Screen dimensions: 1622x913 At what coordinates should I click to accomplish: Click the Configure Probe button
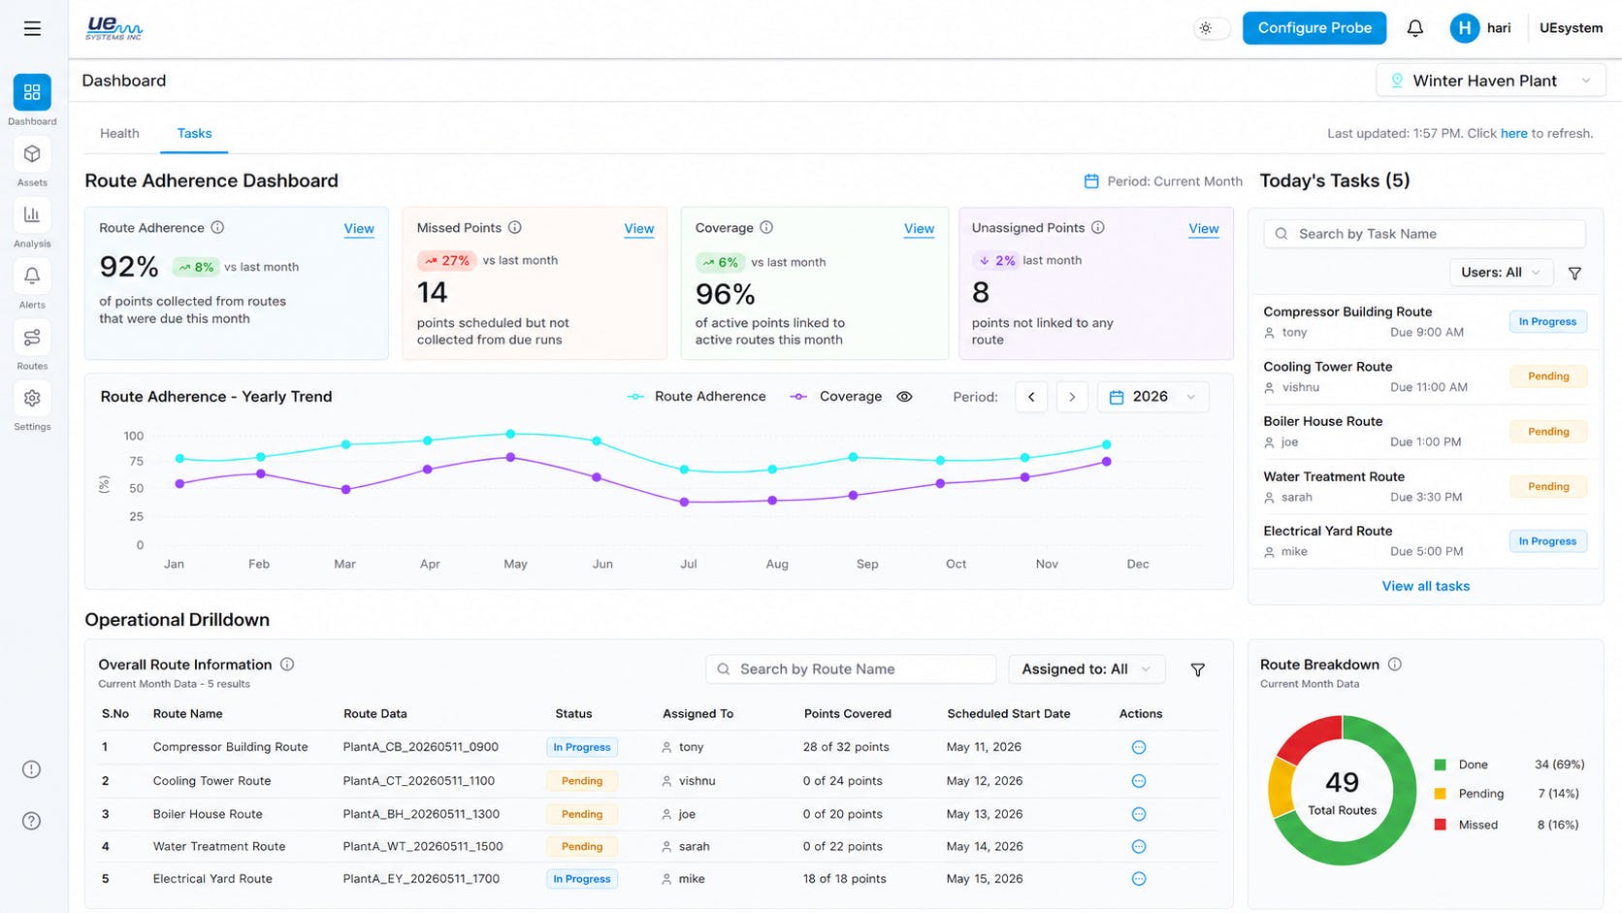coord(1314,28)
